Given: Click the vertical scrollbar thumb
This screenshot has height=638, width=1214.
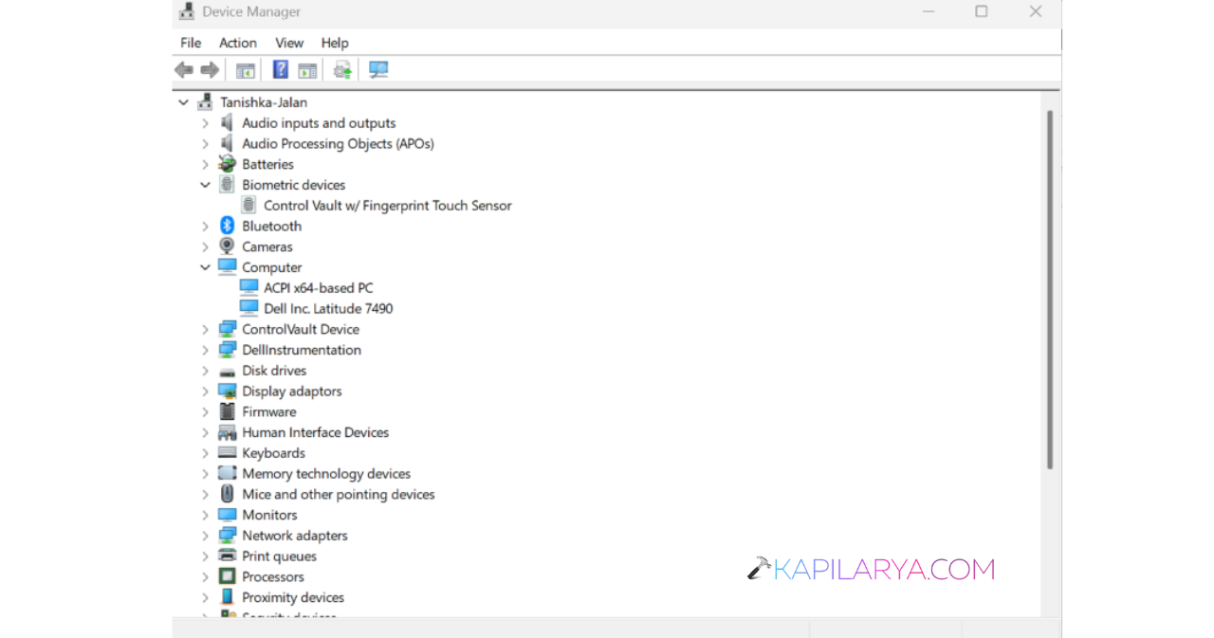Looking at the screenshot, I should pyautogui.click(x=1050, y=289).
